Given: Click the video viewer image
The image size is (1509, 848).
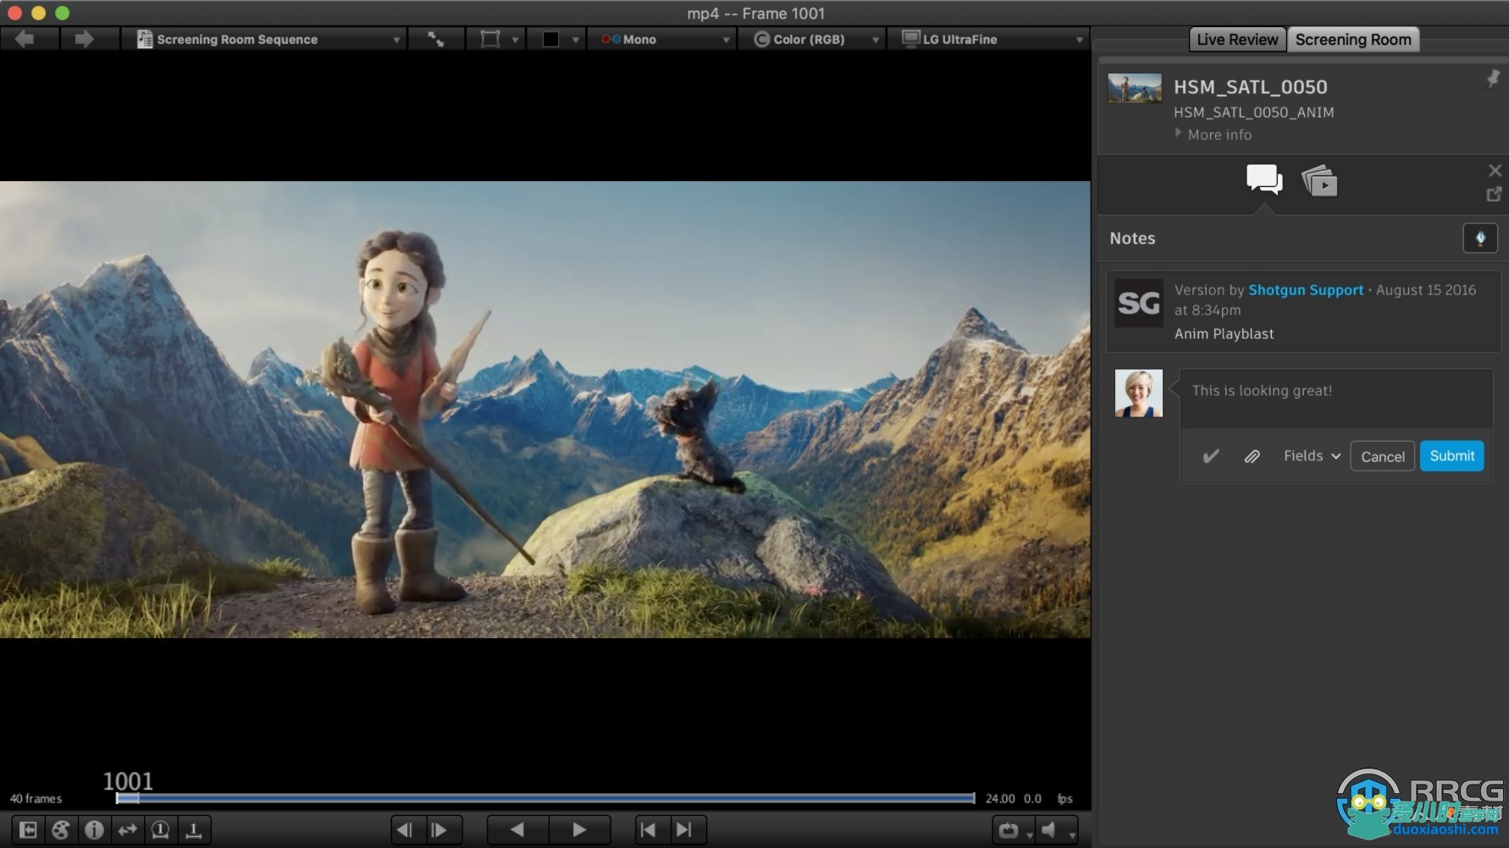Looking at the screenshot, I should pyautogui.click(x=544, y=409).
